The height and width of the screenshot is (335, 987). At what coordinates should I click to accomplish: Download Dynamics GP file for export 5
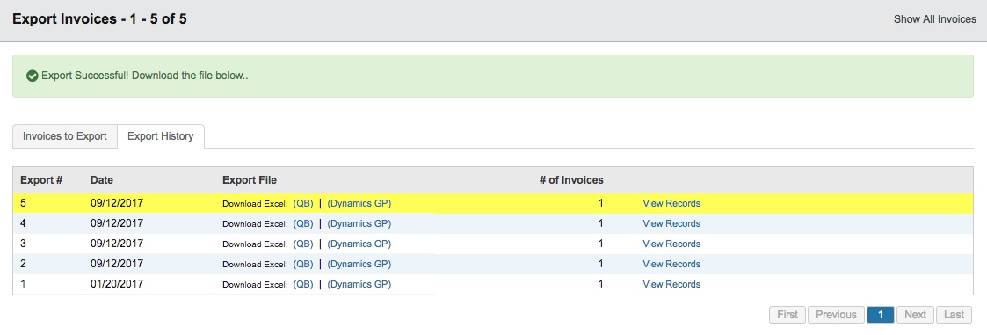point(359,203)
